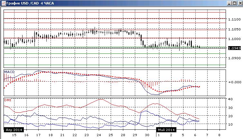Click date 29 on the time axis
This screenshot has width=243, height=139.
click(135, 135)
